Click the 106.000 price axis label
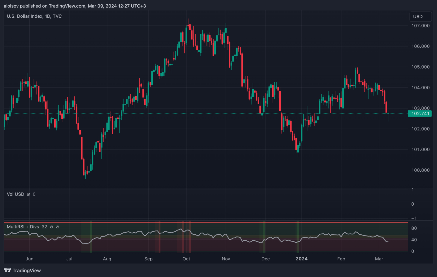 (420, 46)
